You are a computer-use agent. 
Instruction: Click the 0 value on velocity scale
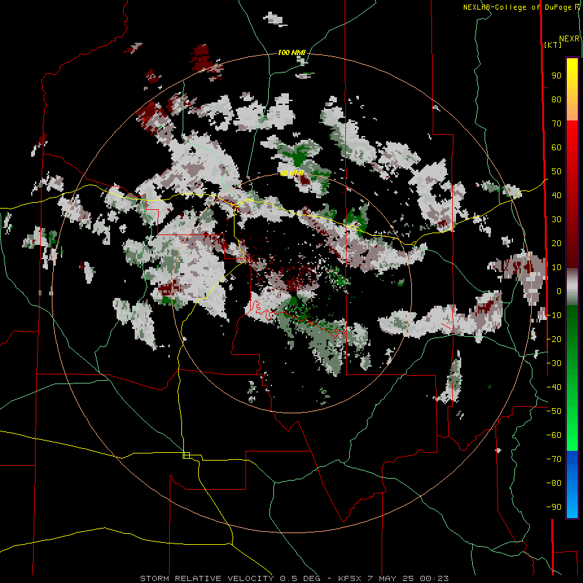tap(559, 291)
